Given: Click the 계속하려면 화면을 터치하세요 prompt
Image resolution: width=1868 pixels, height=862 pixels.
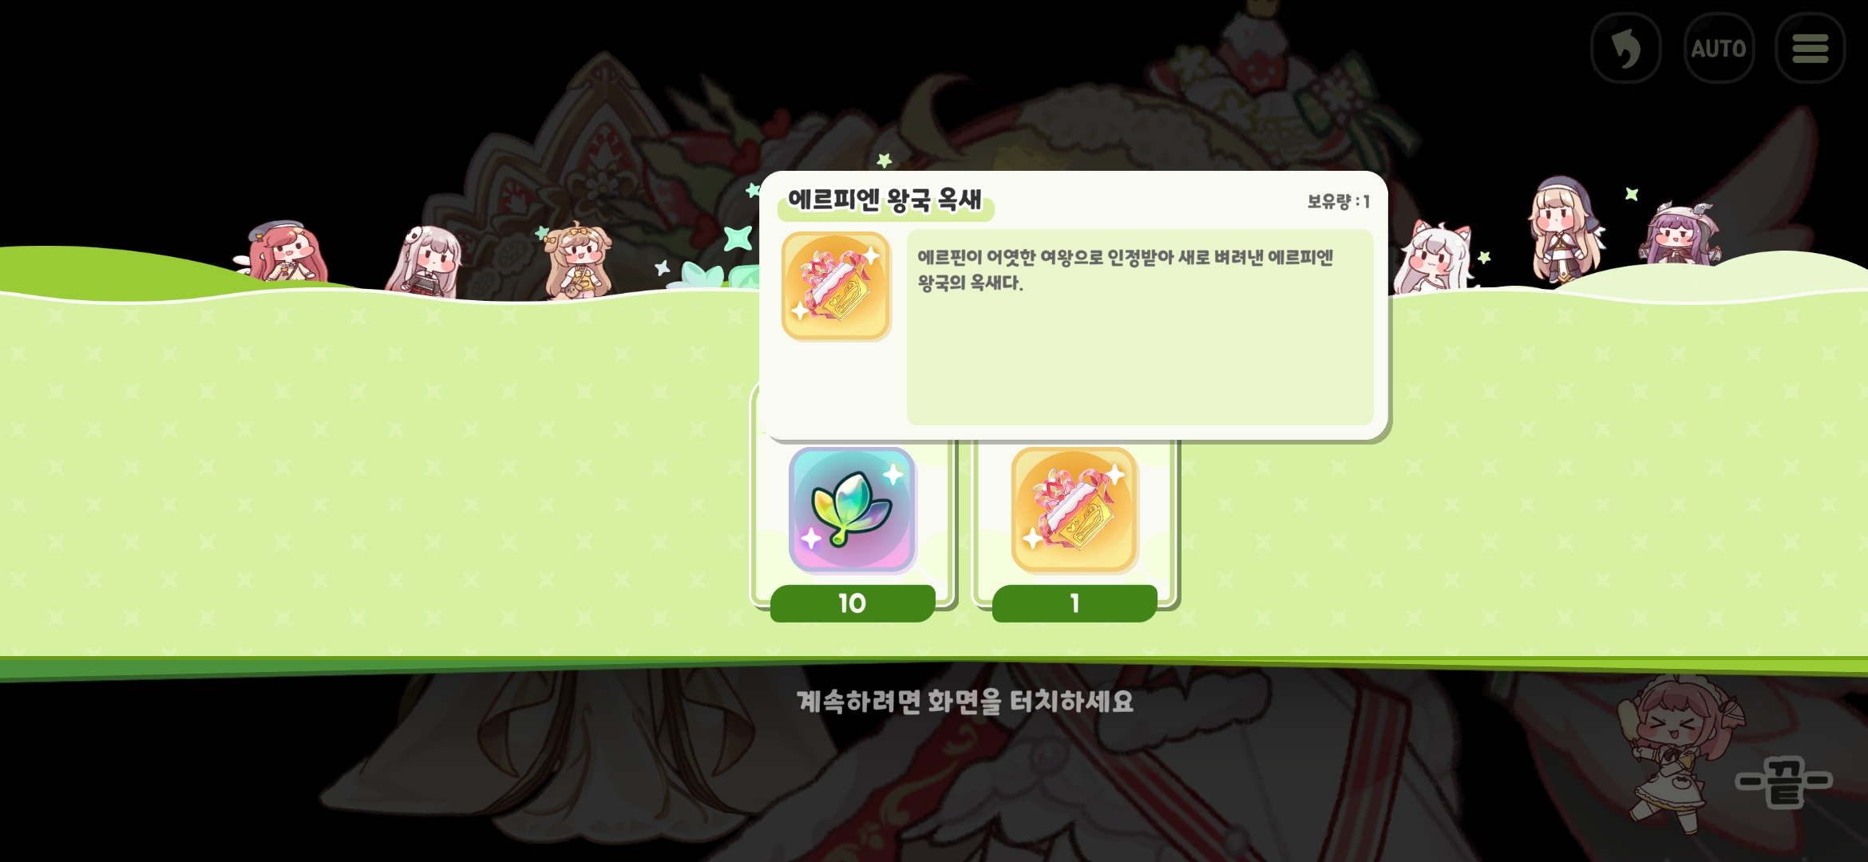Looking at the screenshot, I should [x=965, y=702].
